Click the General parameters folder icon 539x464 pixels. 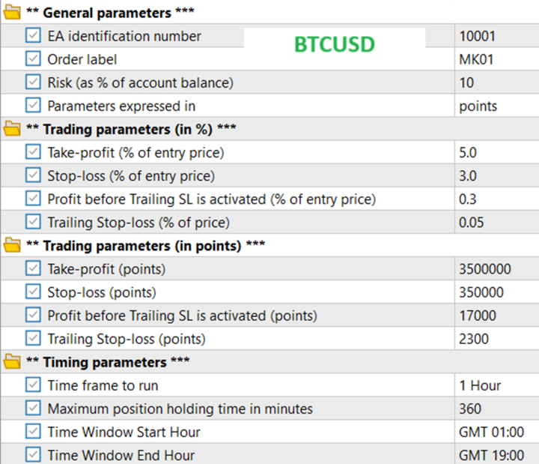tap(12, 13)
